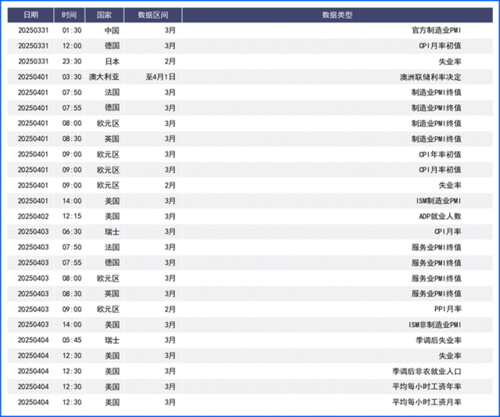Click the 官方制造业PMI entry
The height and width of the screenshot is (417, 500).
436,30
